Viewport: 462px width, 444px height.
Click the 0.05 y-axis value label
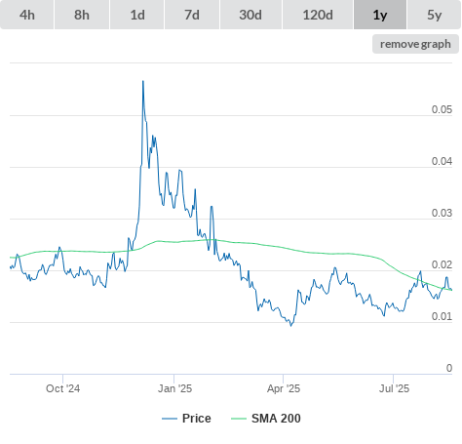pyautogui.click(x=442, y=109)
